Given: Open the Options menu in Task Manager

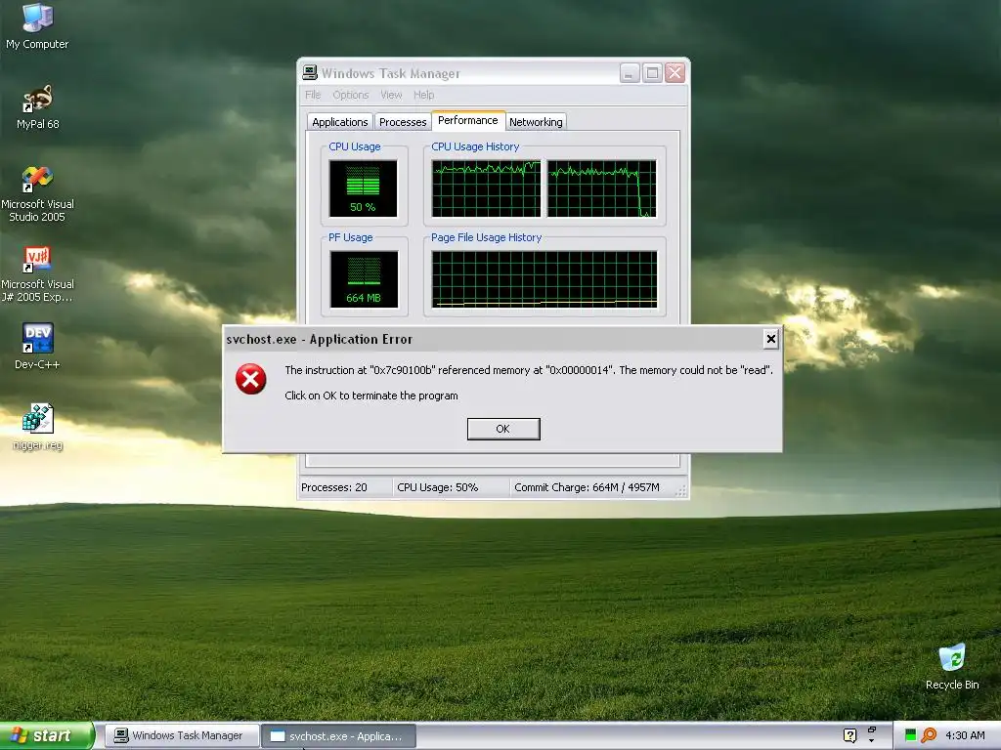Looking at the screenshot, I should [351, 95].
